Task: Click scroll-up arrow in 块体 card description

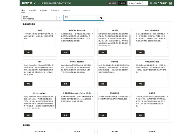Action: 55,65
